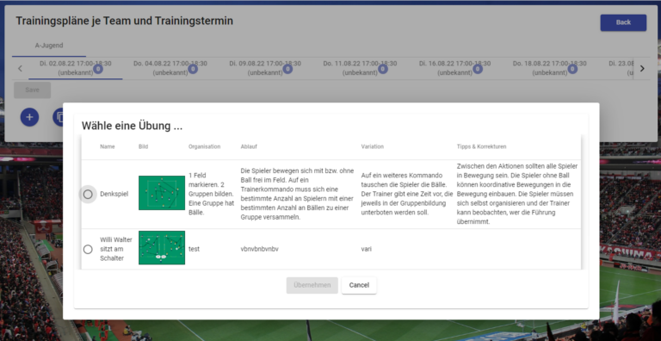The image size is (661, 341).
Task: Click the 'Willi Walter sitzt am Schalter' name
Action: pyautogui.click(x=116, y=249)
